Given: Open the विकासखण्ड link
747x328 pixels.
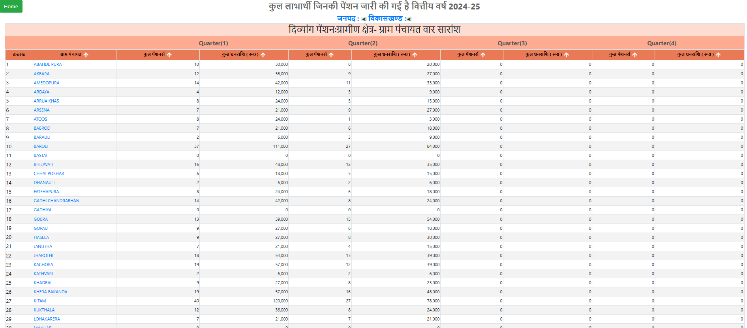Looking at the screenshot, I should [387, 19].
